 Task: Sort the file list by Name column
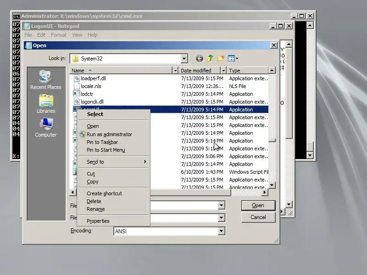coord(121,71)
